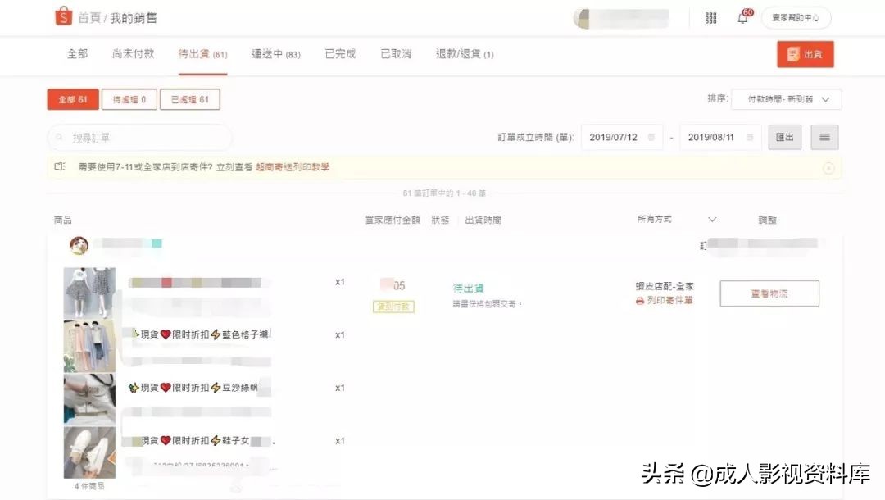Viewport: 885px width, 500px height.
Task: Open the calendar icon beside 2019/07/12 date
Action: pos(651,138)
